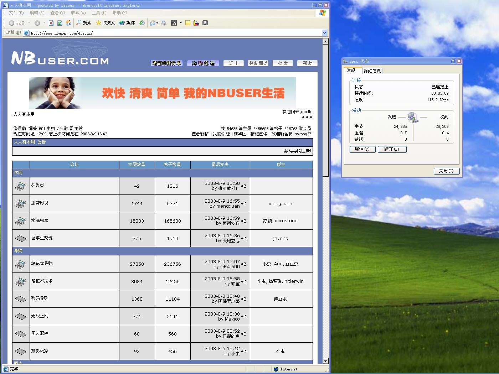Click moderator jevons in 留学生交流 row

[x=281, y=239]
